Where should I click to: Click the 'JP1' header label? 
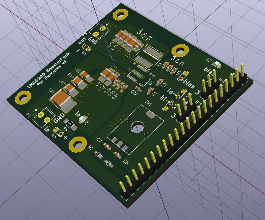pyautogui.click(x=198, y=103)
